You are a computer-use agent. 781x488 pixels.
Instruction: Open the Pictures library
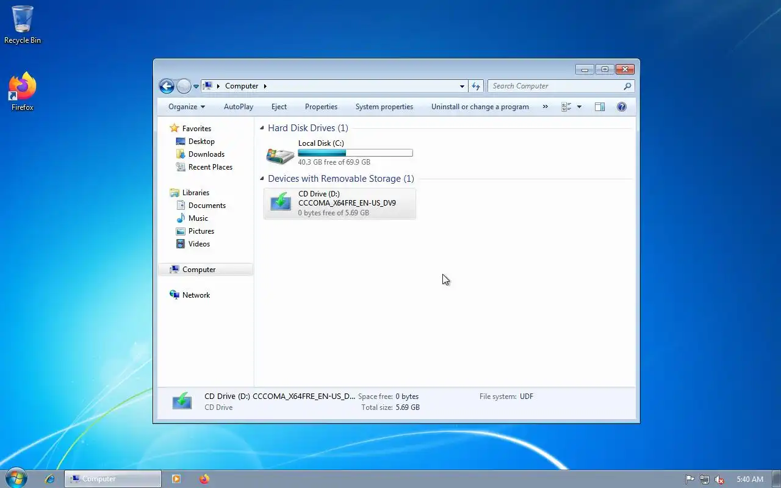coord(201,231)
